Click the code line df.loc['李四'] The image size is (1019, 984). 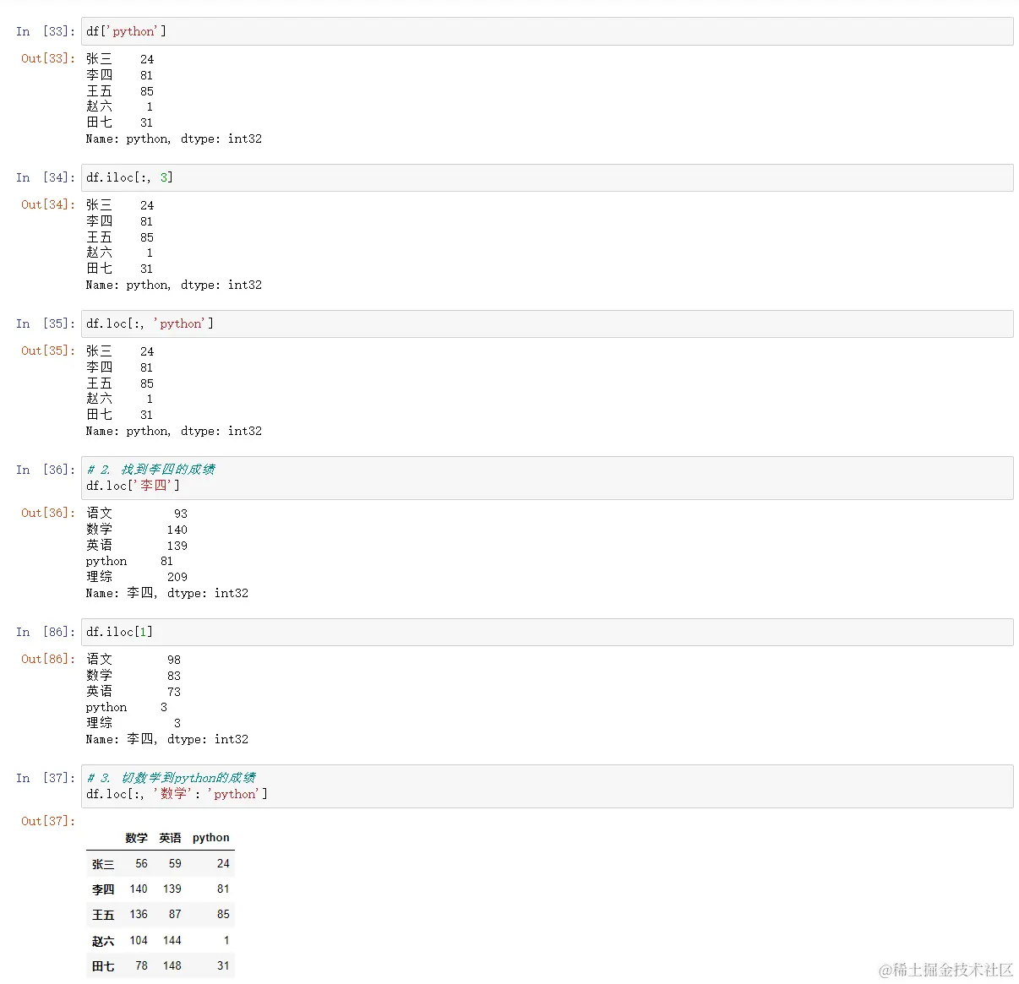133,486
